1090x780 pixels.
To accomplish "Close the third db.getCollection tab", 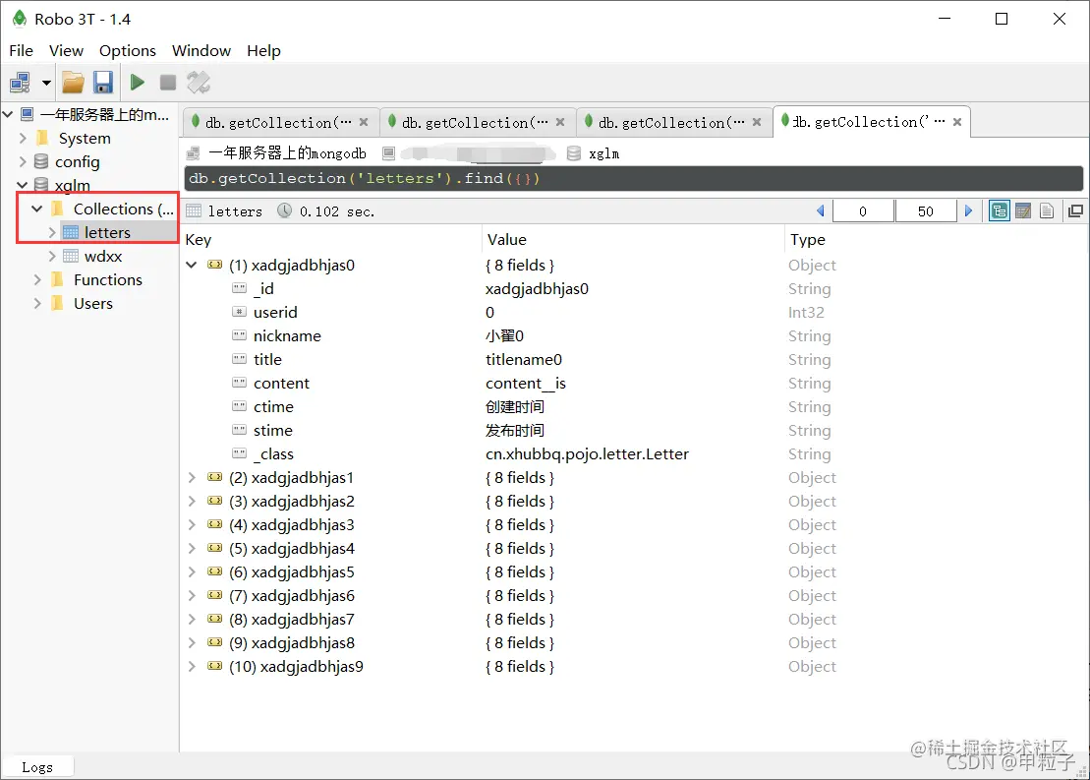I will 757,123.
